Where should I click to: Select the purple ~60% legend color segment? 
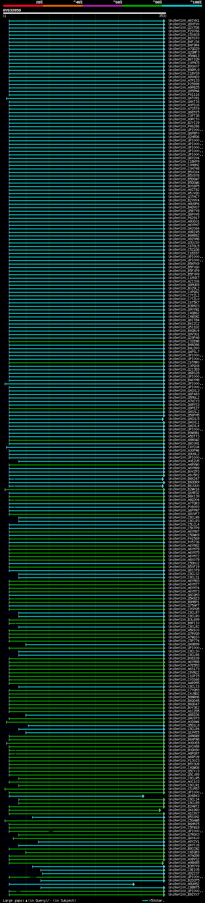point(102,6)
